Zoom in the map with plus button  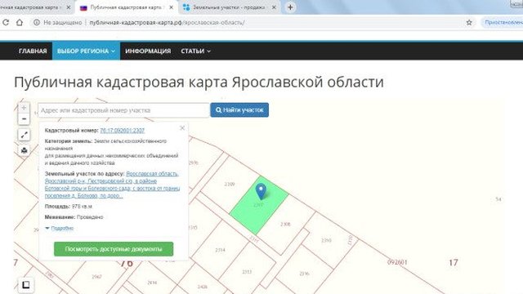24,108
